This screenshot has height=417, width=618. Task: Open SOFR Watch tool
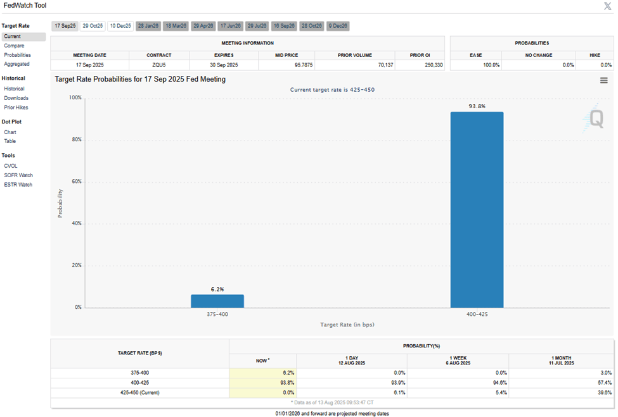(x=18, y=175)
